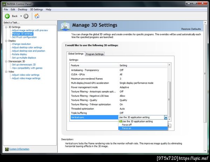
Task: Open the File menu
Action: pyautogui.click(x=6, y=9)
